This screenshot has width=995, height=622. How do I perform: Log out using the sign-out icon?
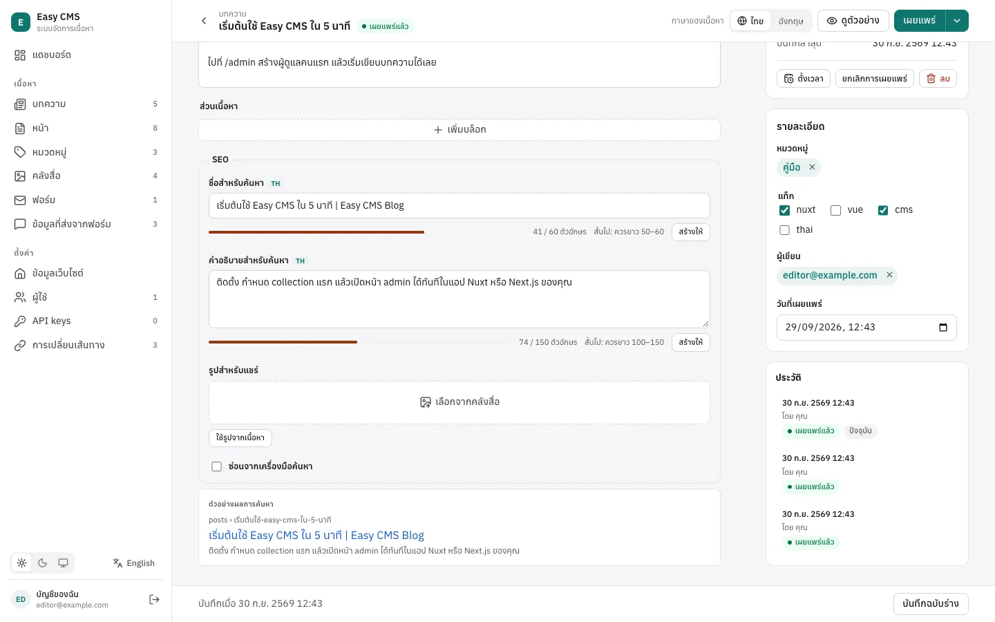point(155,599)
